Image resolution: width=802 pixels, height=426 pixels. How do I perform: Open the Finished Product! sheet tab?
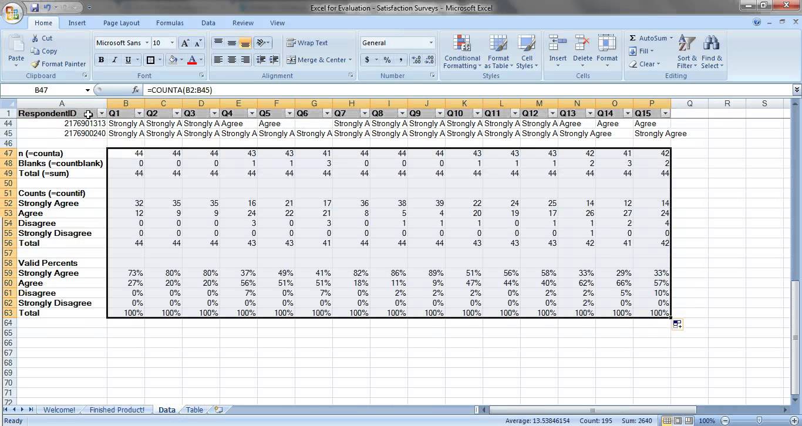point(117,410)
